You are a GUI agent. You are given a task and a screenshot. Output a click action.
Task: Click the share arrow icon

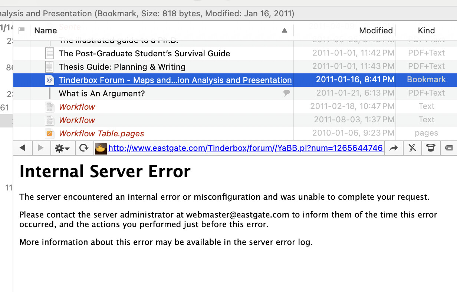click(x=394, y=148)
